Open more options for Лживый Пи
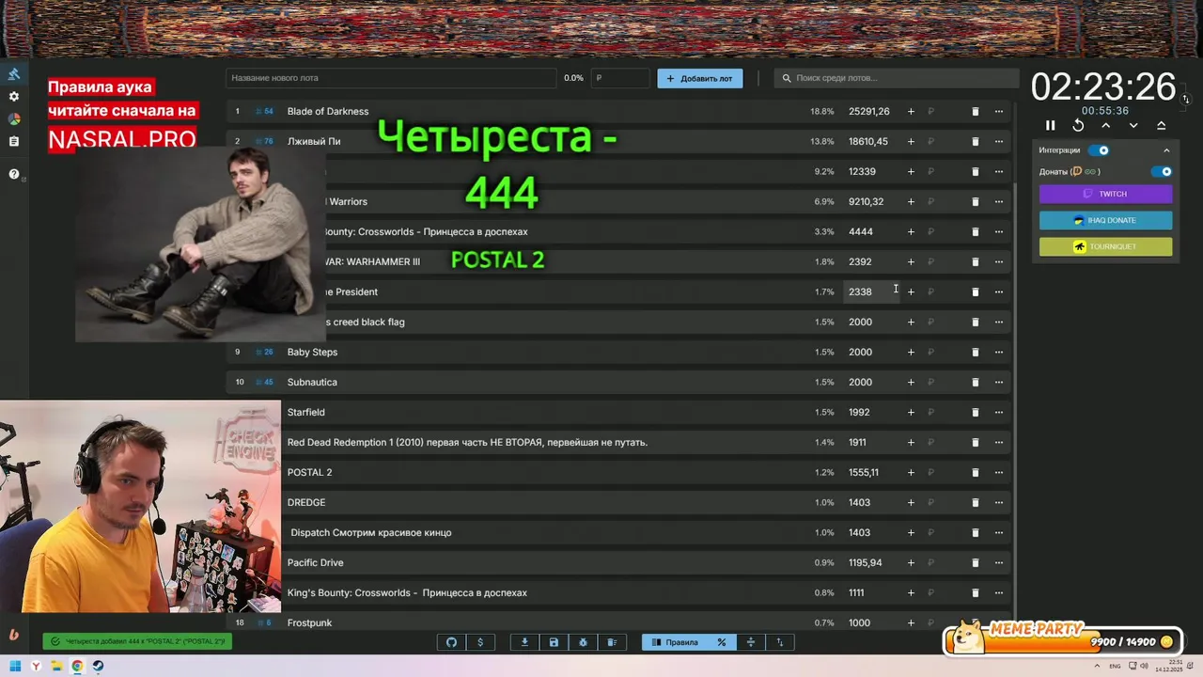Image resolution: width=1203 pixels, height=677 pixels. 999,141
